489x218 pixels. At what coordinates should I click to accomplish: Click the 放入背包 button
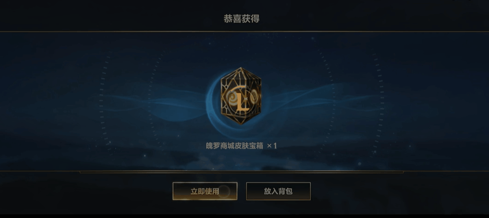[x=278, y=191]
